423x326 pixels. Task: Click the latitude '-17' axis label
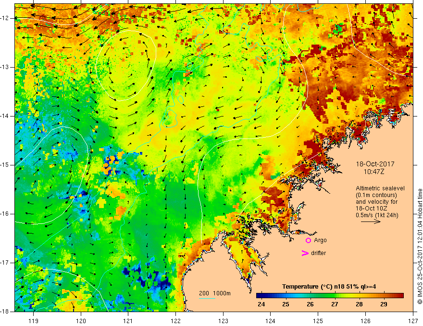tap(5, 263)
